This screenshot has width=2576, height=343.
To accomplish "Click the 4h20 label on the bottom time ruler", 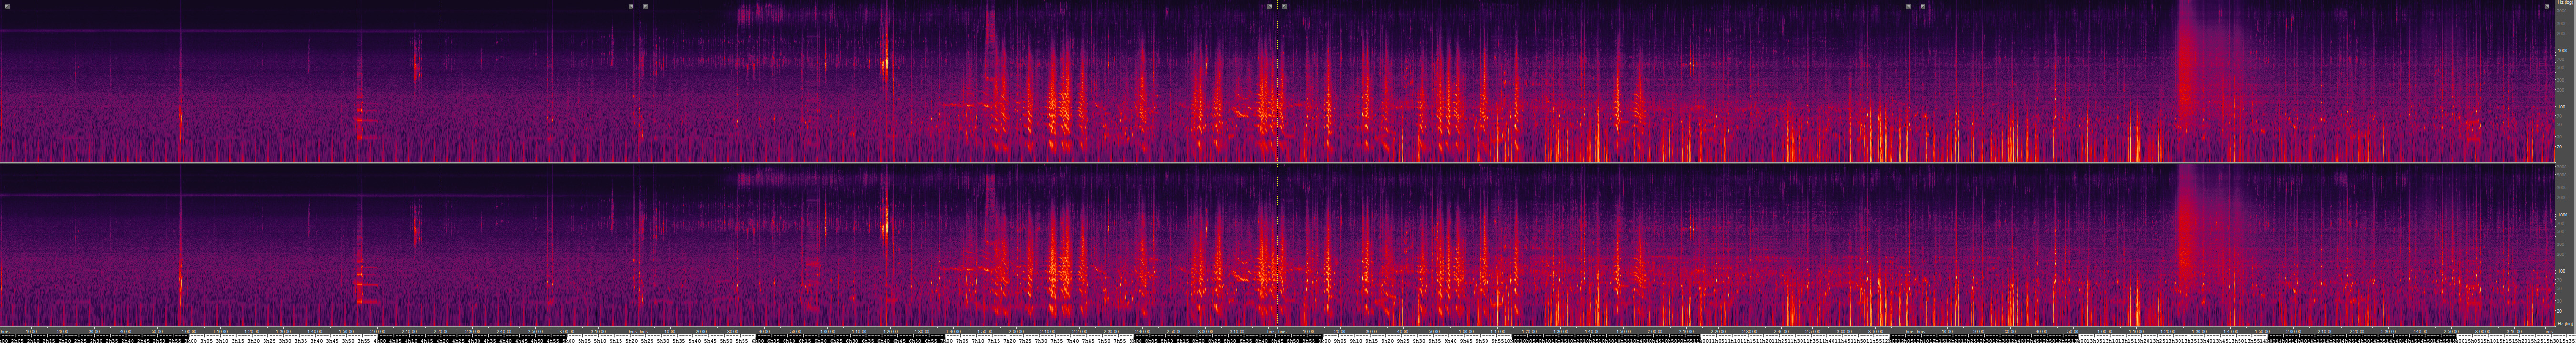I will [x=446, y=340].
